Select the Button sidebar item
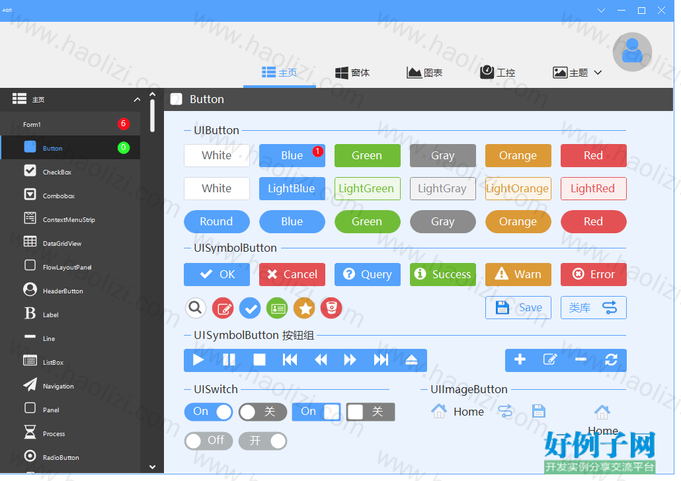The width and height of the screenshot is (681, 481). (x=70, y=147)
